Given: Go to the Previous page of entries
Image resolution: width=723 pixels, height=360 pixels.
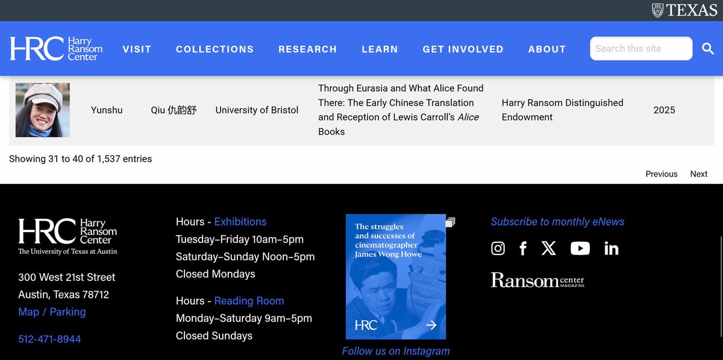Looking at the screenshot, I should pos(662,174).
